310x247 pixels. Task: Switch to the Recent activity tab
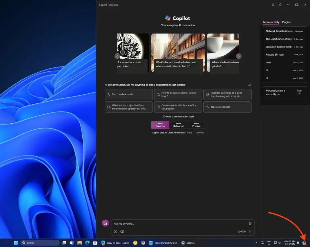pyautogui.click(x=271, y=22)
